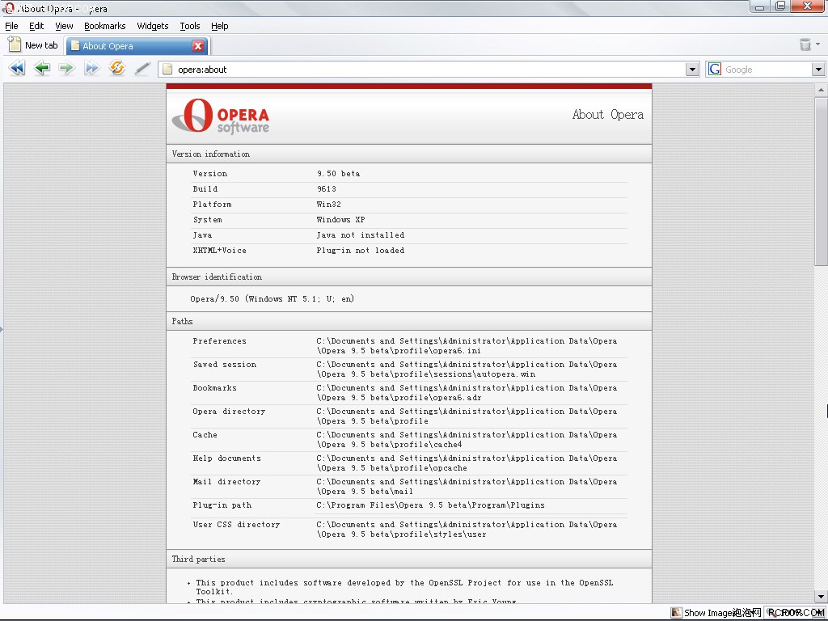Click the Cache path ending cache4
The width and height of the screenshot is (828, 621).
(x=467, y=439)
